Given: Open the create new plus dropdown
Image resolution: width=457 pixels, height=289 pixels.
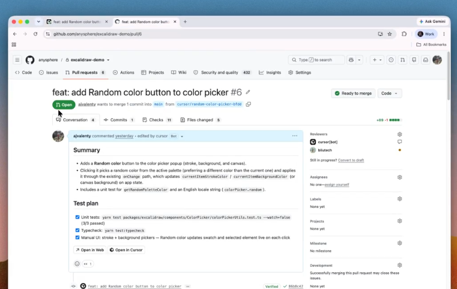Looking at the screenshot, I should [377, 60].
